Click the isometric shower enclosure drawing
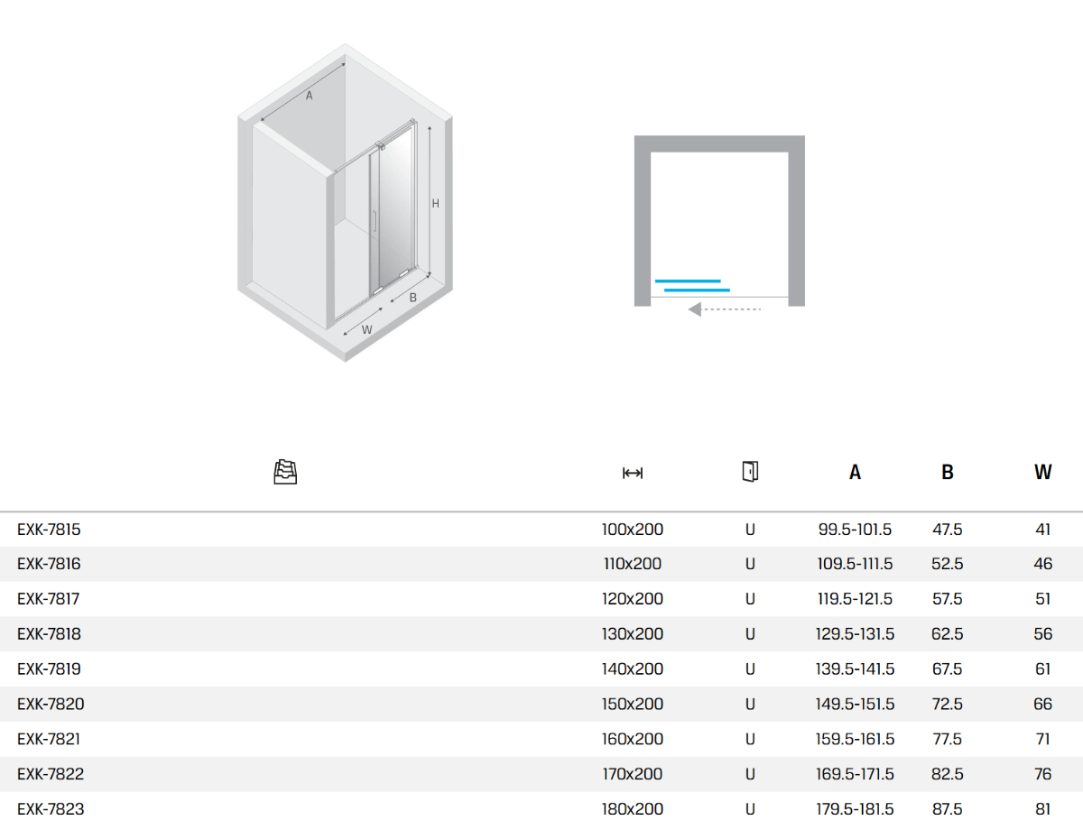Image resolution: width=1083 pixels, height=839 pixels. point(345,203)
